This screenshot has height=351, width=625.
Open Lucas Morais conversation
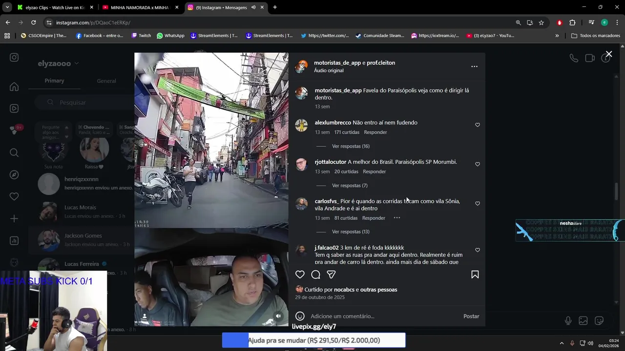(x=81, y=212)
